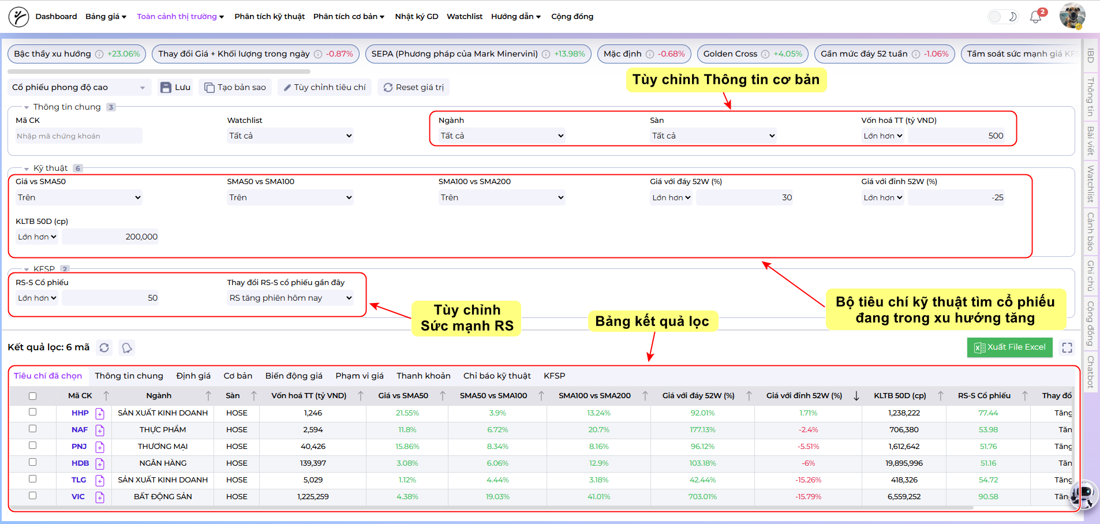Collapse the Kỹ thuật section
The height and width of the screenshot is (524, 1100).
(27, 169)
